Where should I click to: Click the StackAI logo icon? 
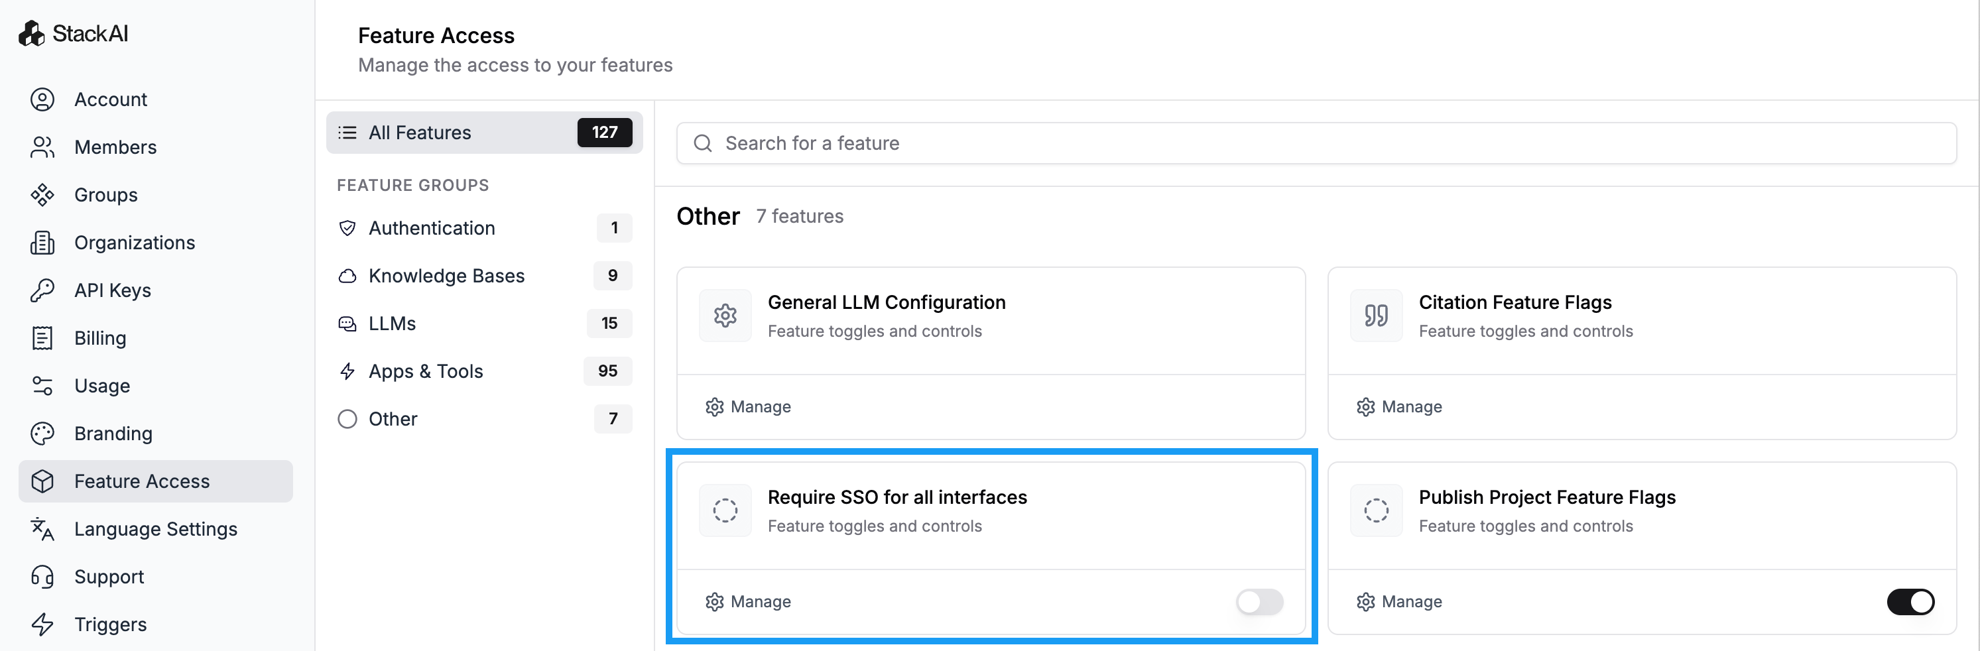click(x=32, y=34)
